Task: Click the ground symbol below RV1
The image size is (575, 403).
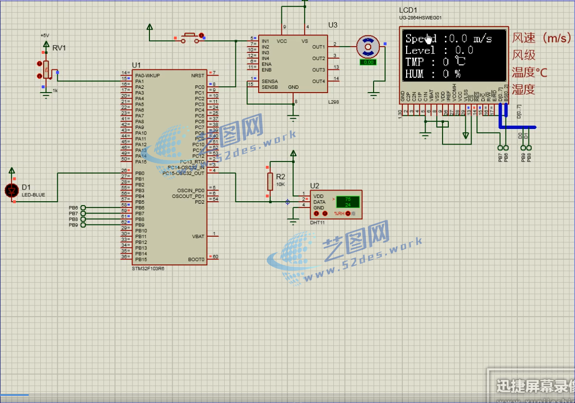Action: [x=46, y=97]
